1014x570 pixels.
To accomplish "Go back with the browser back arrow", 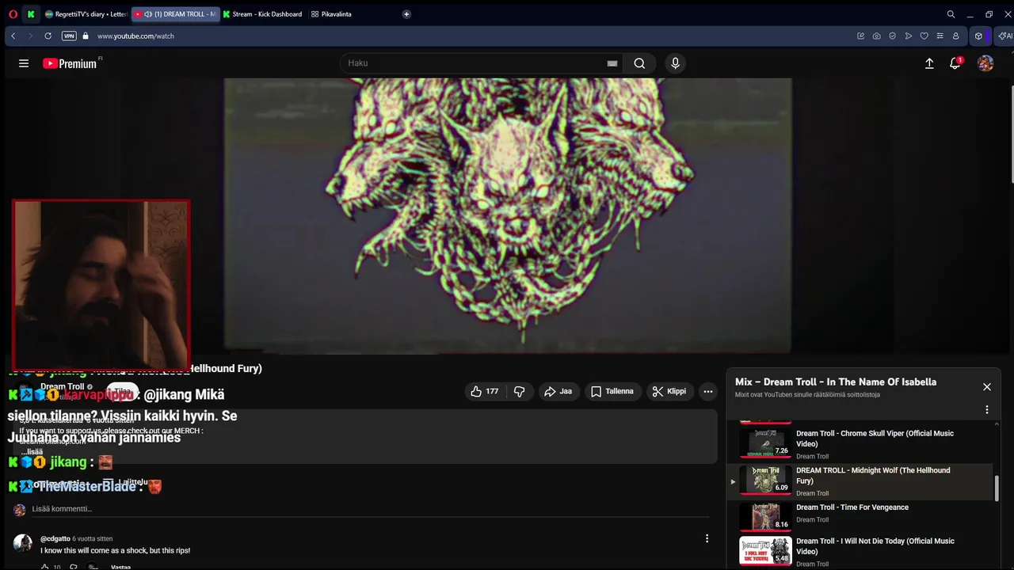I will [x=13, y=36].
